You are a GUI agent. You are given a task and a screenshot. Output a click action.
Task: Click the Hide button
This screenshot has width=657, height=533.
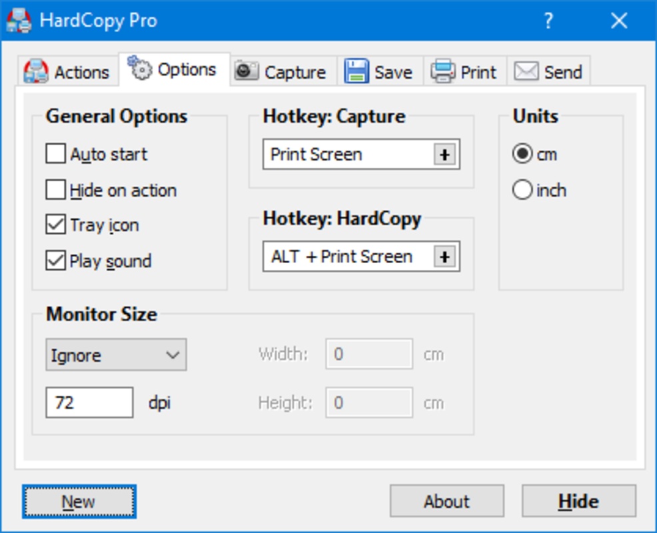(x=578, y=501)
